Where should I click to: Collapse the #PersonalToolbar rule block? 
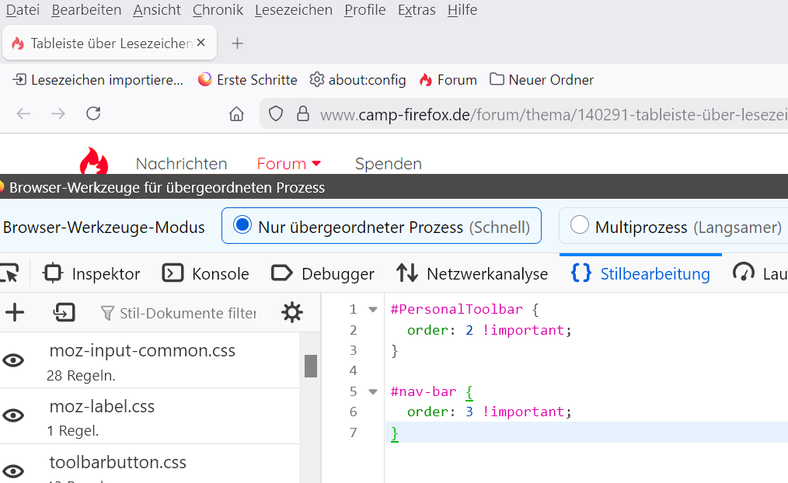(x=373, y=310)
